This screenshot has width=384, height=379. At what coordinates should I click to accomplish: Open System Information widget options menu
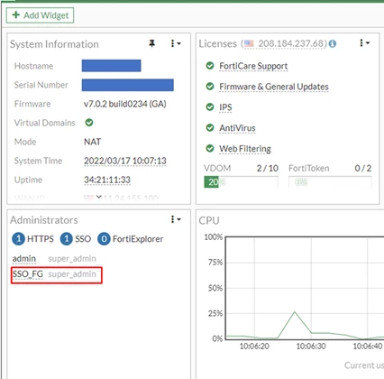[176, 43]
